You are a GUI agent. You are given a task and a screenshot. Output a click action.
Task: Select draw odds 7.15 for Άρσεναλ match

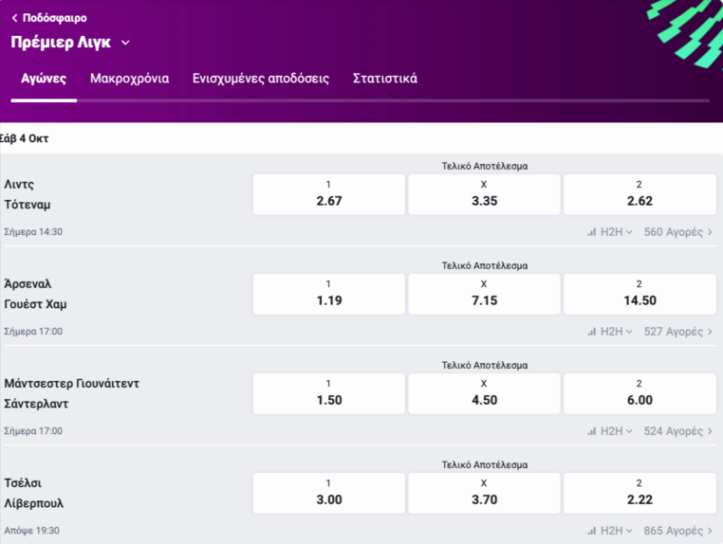pos(484,294)
